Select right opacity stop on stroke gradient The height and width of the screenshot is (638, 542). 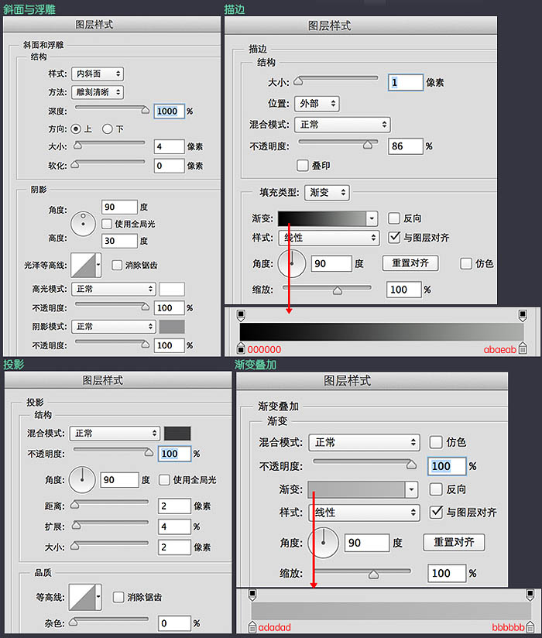(x=523, y=316)
